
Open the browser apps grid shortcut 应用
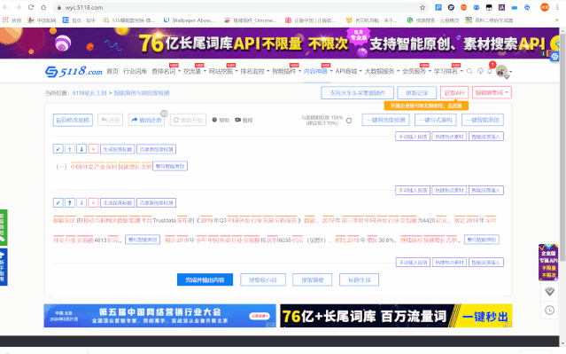(x=12, y=20)
